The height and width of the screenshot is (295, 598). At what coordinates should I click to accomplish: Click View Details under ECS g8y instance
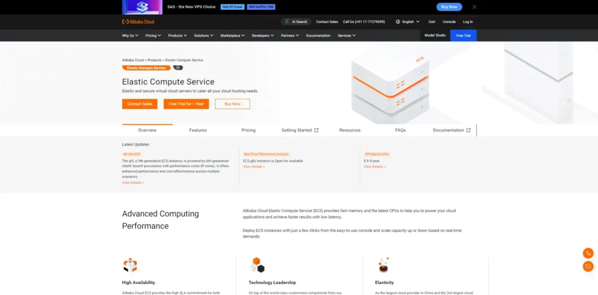(x=253, y=166)
